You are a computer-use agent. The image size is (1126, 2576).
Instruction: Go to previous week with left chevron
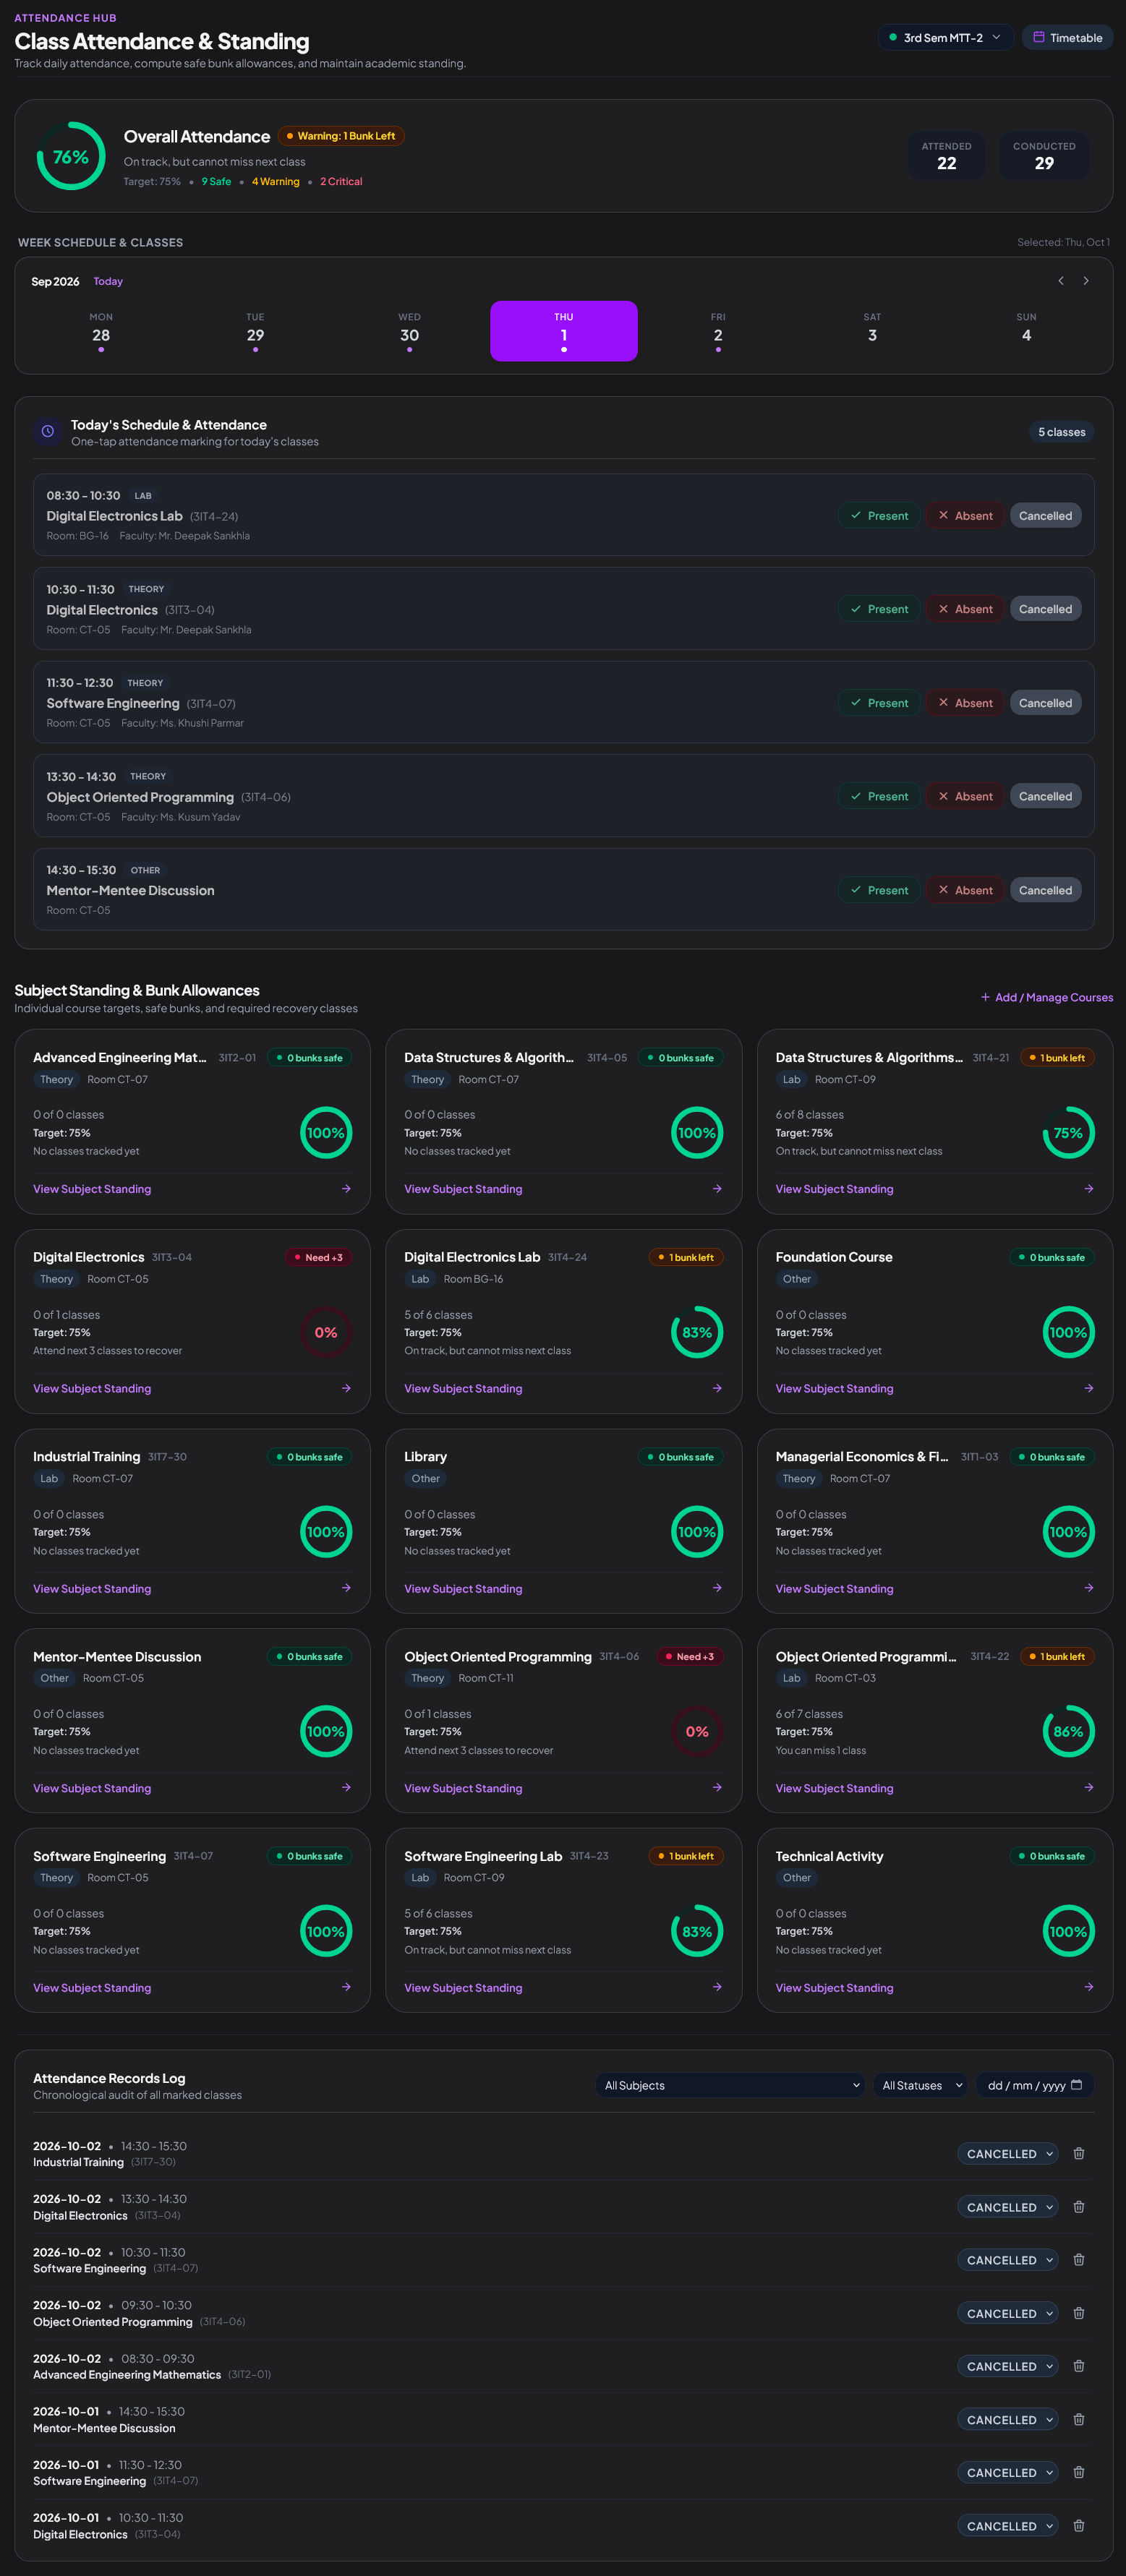pos(1061,281)
